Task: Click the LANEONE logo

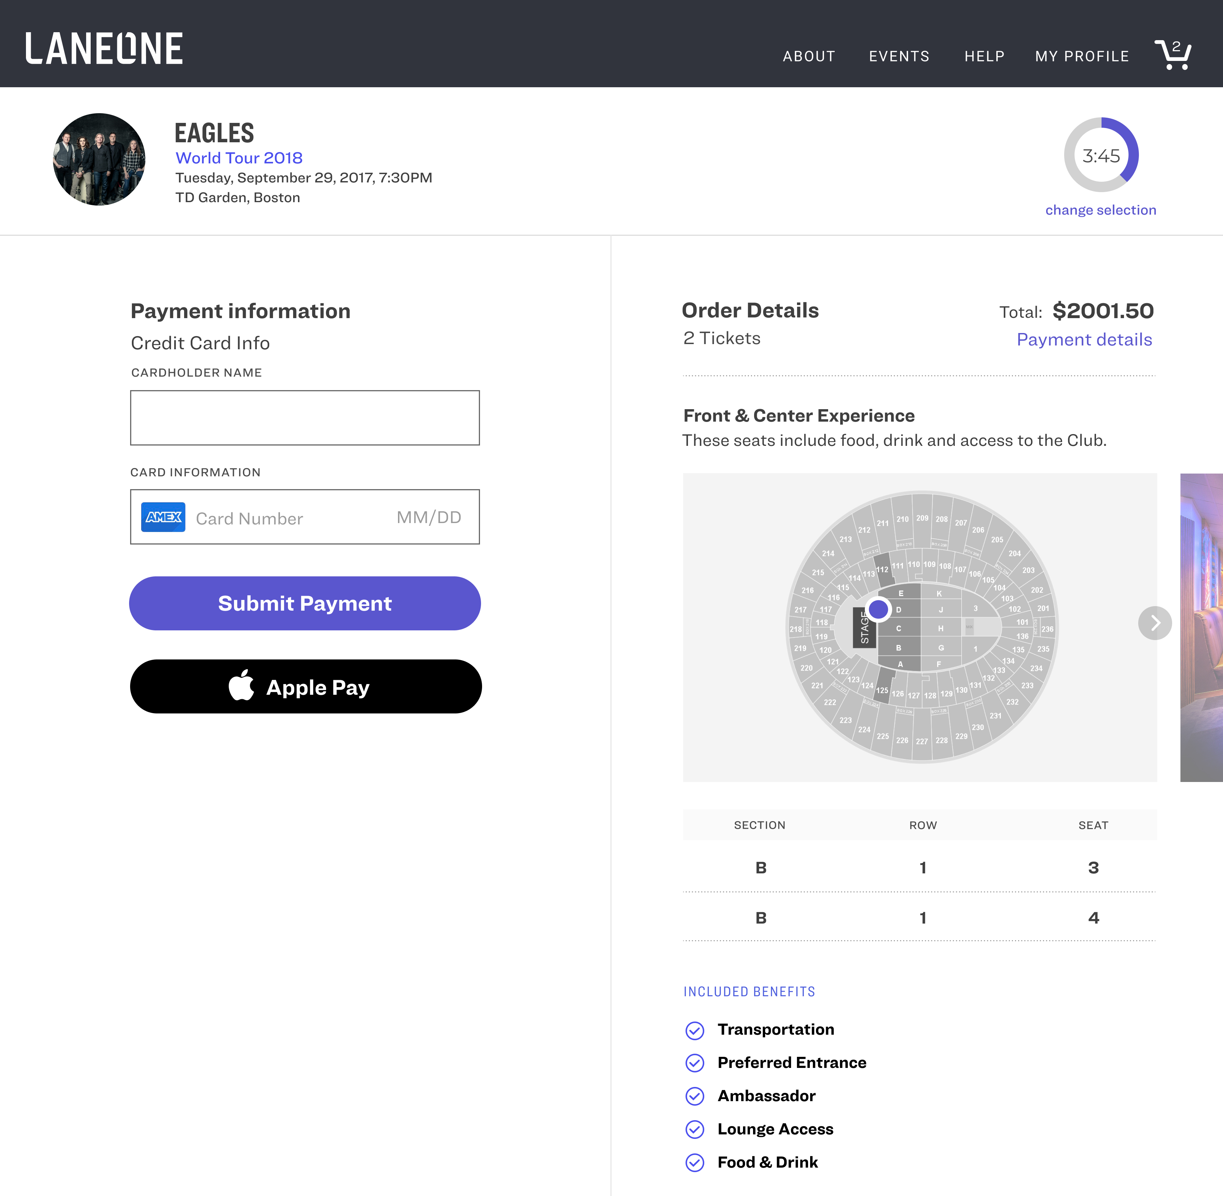Action: tap(104, 49)
